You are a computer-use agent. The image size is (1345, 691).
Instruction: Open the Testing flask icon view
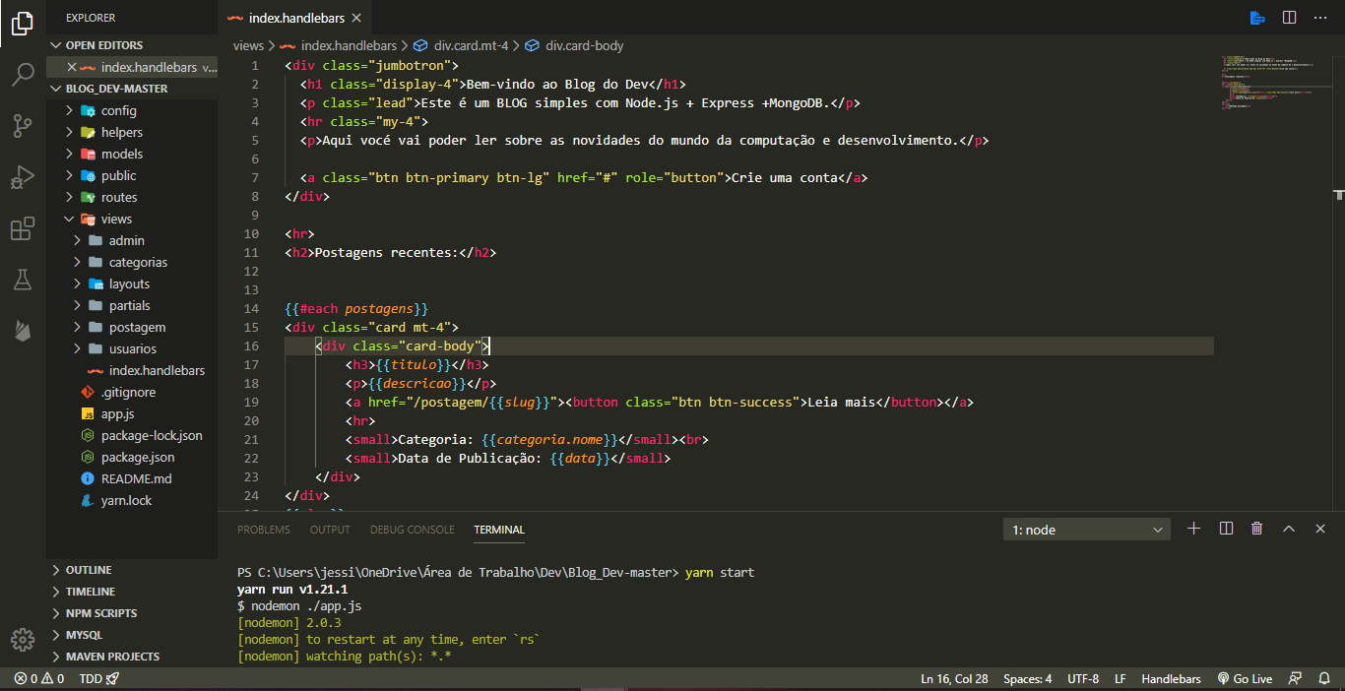point(22,280)
